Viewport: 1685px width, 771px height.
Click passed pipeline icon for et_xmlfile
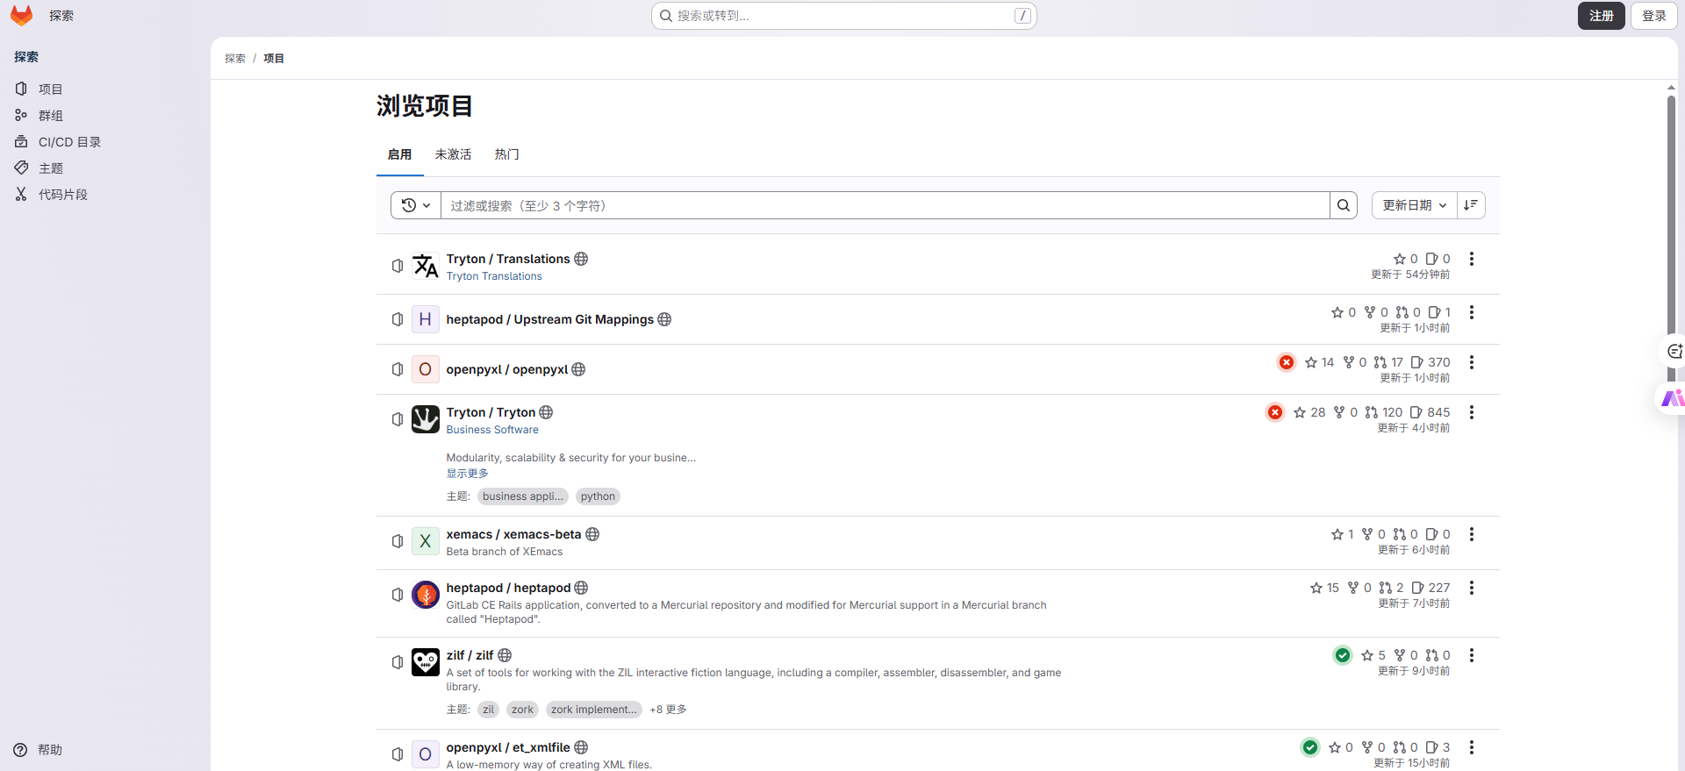[x=1310, y=747]
